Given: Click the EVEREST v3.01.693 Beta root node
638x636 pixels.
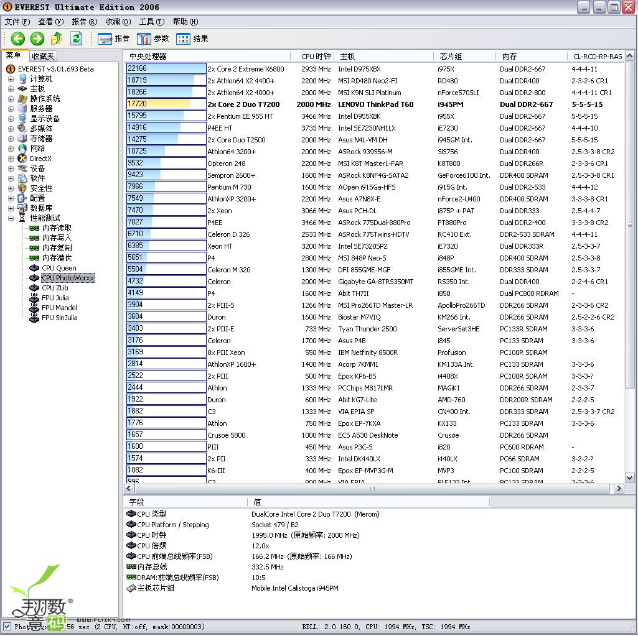Looking at the screenshot, I should click(x=55, y=69).
